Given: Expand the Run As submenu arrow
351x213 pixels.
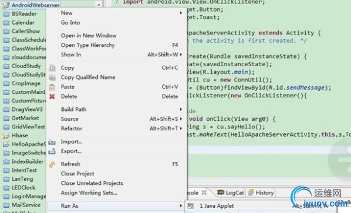Looking at the screenshot, I should tap(181, 206).
